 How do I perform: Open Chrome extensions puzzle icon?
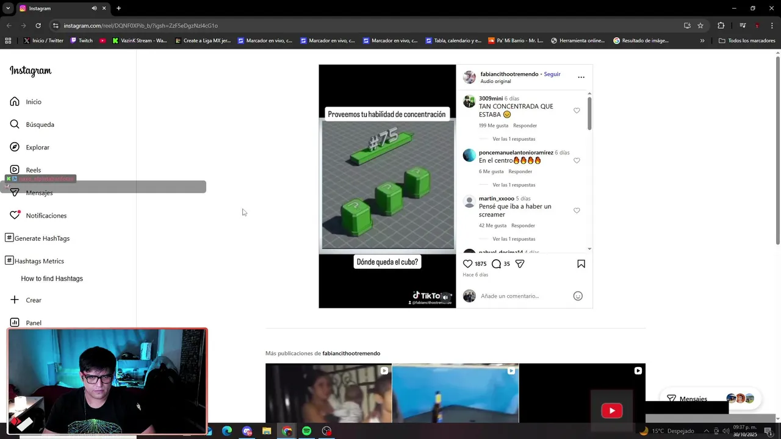pyautogui.click(x=721, y=26)
